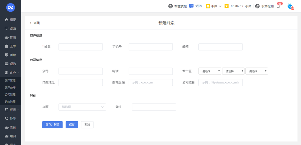The width and height of the screenshot is (301, 145).
Task: Click the DZ logo icon
Action: pyautogui.click(x=10, y=8)
